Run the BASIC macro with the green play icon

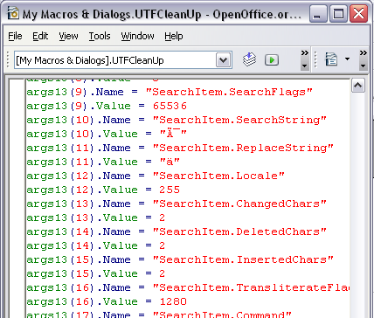click(272, 60)
